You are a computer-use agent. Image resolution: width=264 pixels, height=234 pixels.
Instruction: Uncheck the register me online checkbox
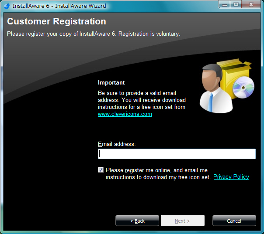pos(101,170)
